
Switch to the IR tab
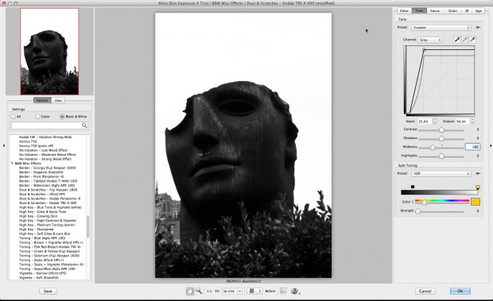click(x=467, y=10)
